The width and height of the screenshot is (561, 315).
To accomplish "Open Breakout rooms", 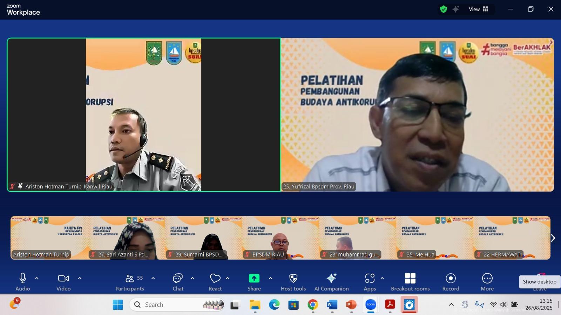I will coord(410,278).
